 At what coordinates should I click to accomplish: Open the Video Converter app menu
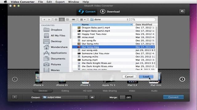(22, 2)
